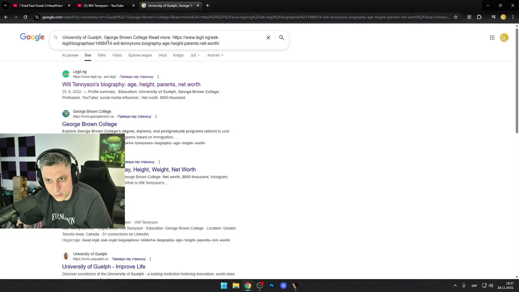Open options for University of Guelph result
The image size is (519, 292).
click(x=150, y=259)
